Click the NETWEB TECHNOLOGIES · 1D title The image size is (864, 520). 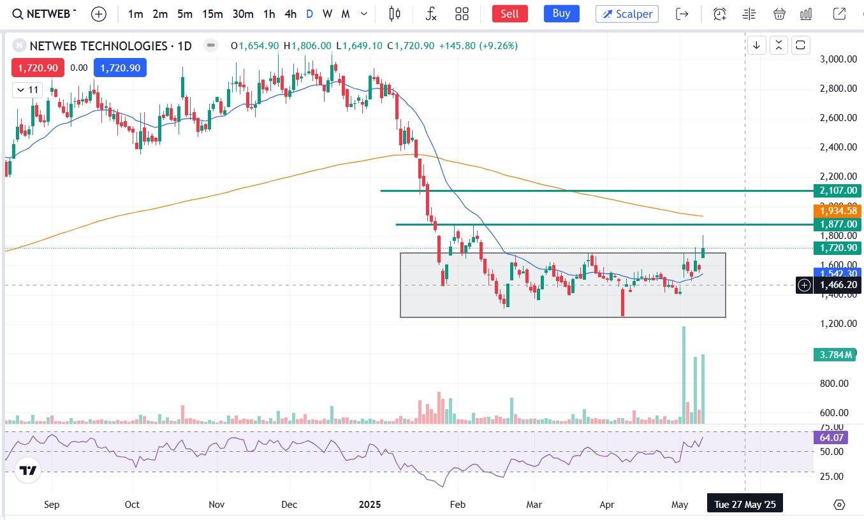tap(111, 46)
